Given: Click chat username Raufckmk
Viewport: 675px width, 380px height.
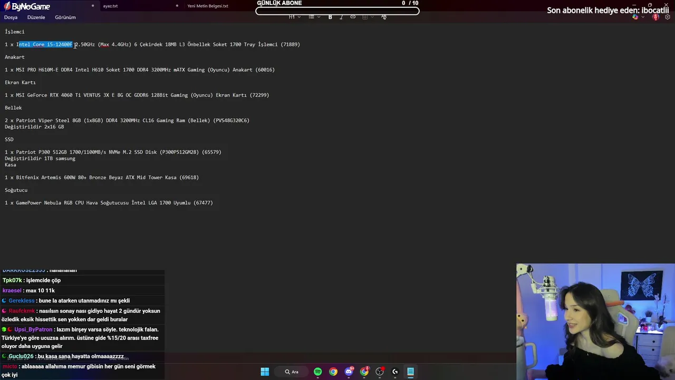Looking at the screenshot, I should pyautogui.click(x=22, y=311).
